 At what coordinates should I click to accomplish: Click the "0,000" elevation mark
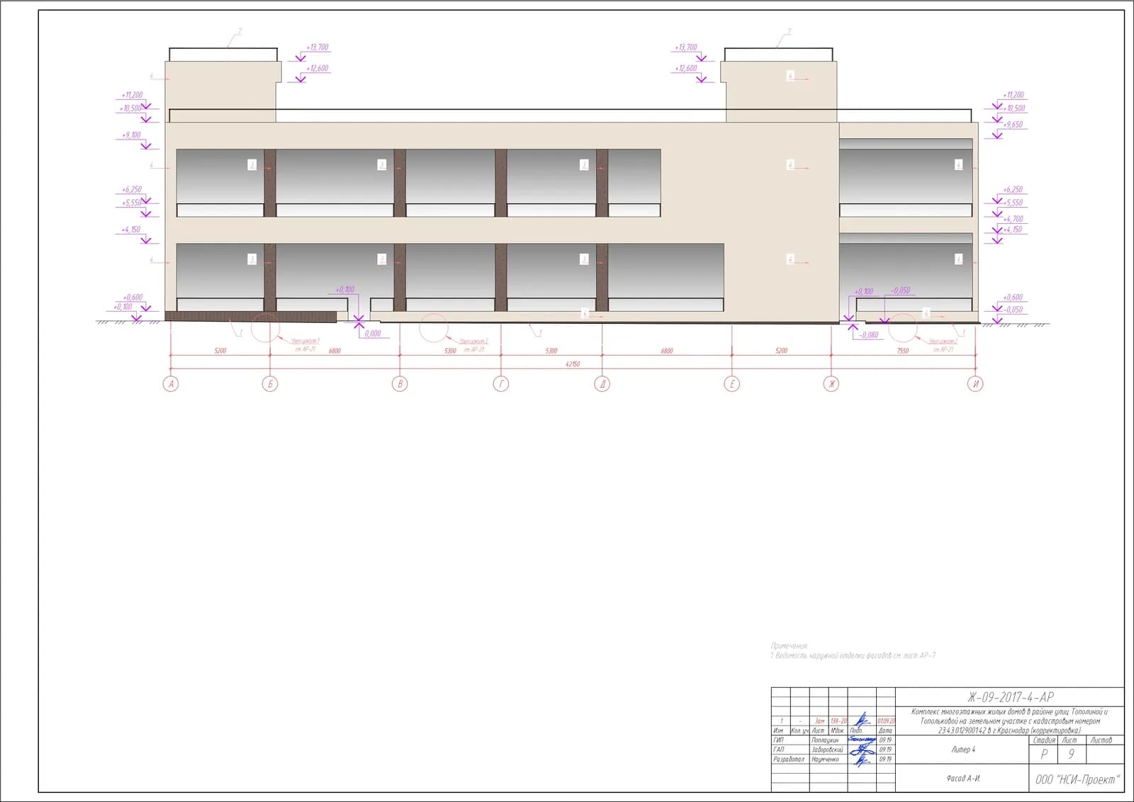373,333
